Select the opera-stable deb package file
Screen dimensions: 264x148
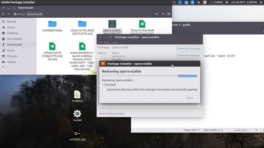tap(112, 27)
